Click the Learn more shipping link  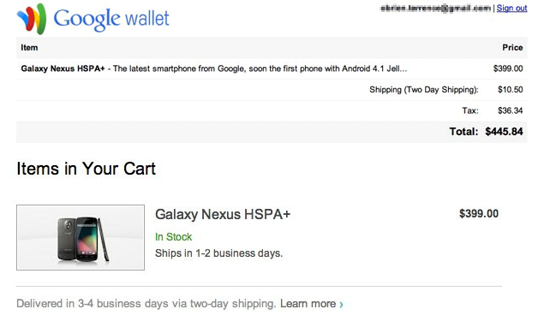[308, 304]
